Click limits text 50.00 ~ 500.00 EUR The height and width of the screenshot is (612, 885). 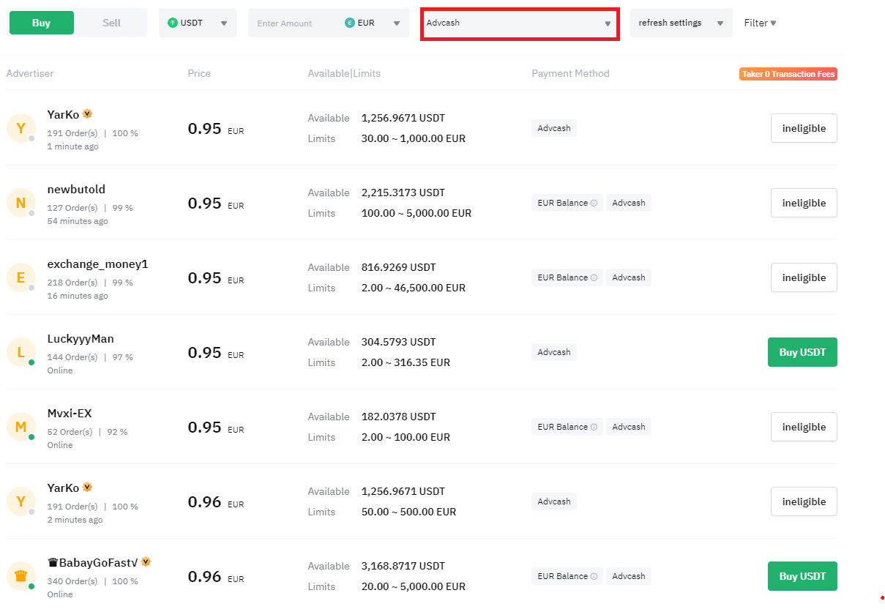[x=409, y=512]
